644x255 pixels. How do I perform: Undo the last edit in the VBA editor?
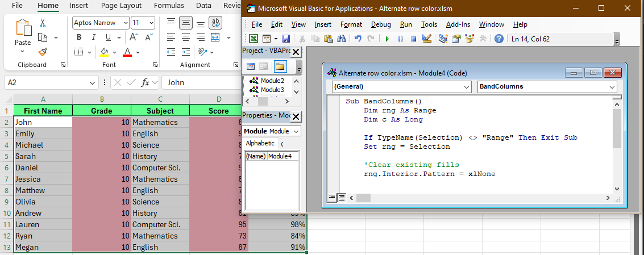click(358, 39)
